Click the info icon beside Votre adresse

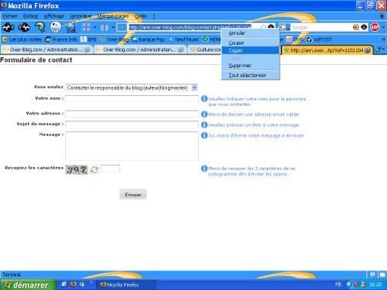[204, 114]
